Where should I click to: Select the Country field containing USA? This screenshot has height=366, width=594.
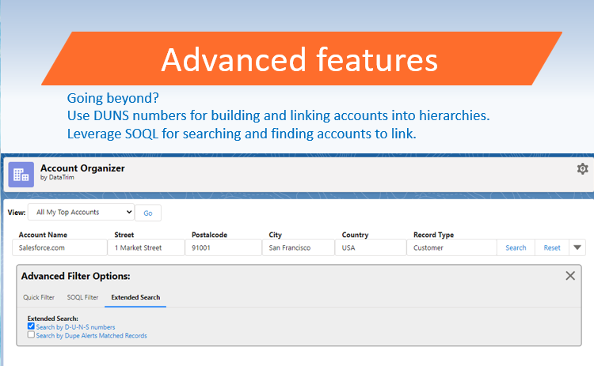point(370,247)
